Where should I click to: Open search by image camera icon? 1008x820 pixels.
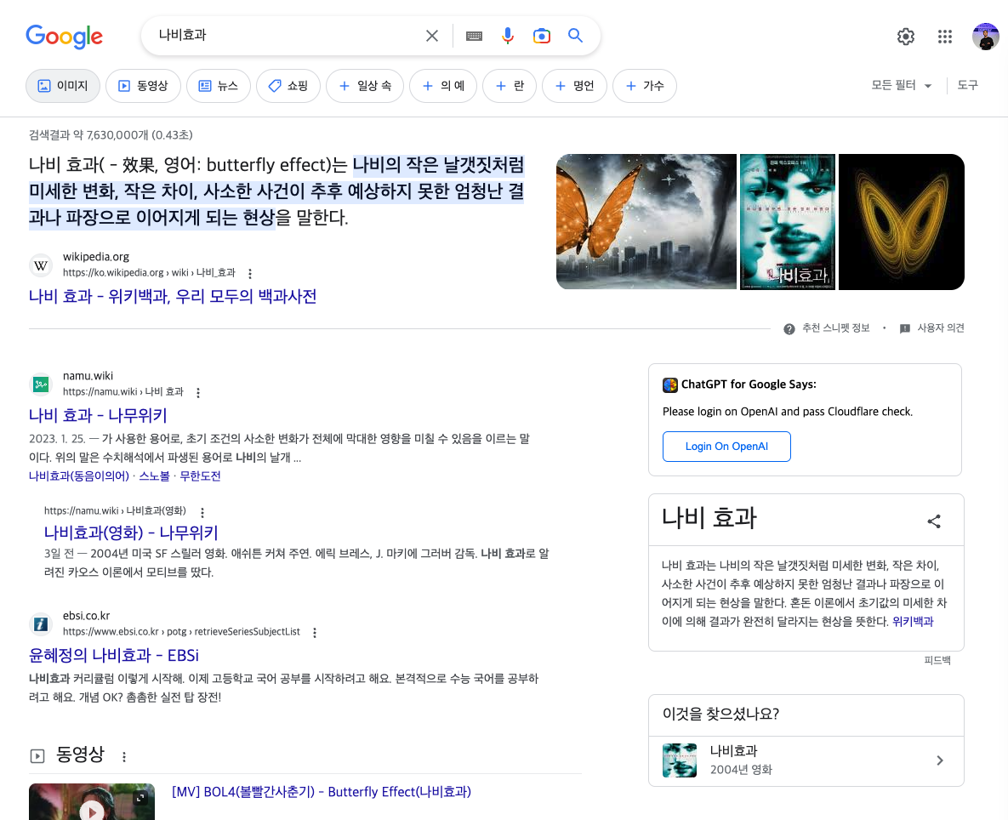coord(542,36)
